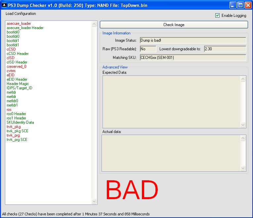This screenshot has height=218, width=253.
Task: Select the red cISD entry
Action: [11, 58]
